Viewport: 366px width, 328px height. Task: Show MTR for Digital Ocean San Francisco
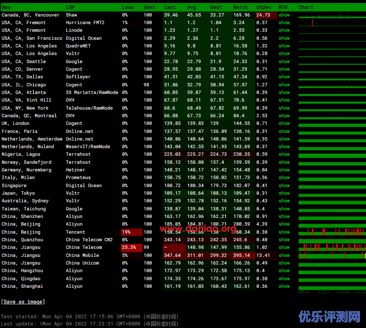pyautogui.click(x=284, y=38)
